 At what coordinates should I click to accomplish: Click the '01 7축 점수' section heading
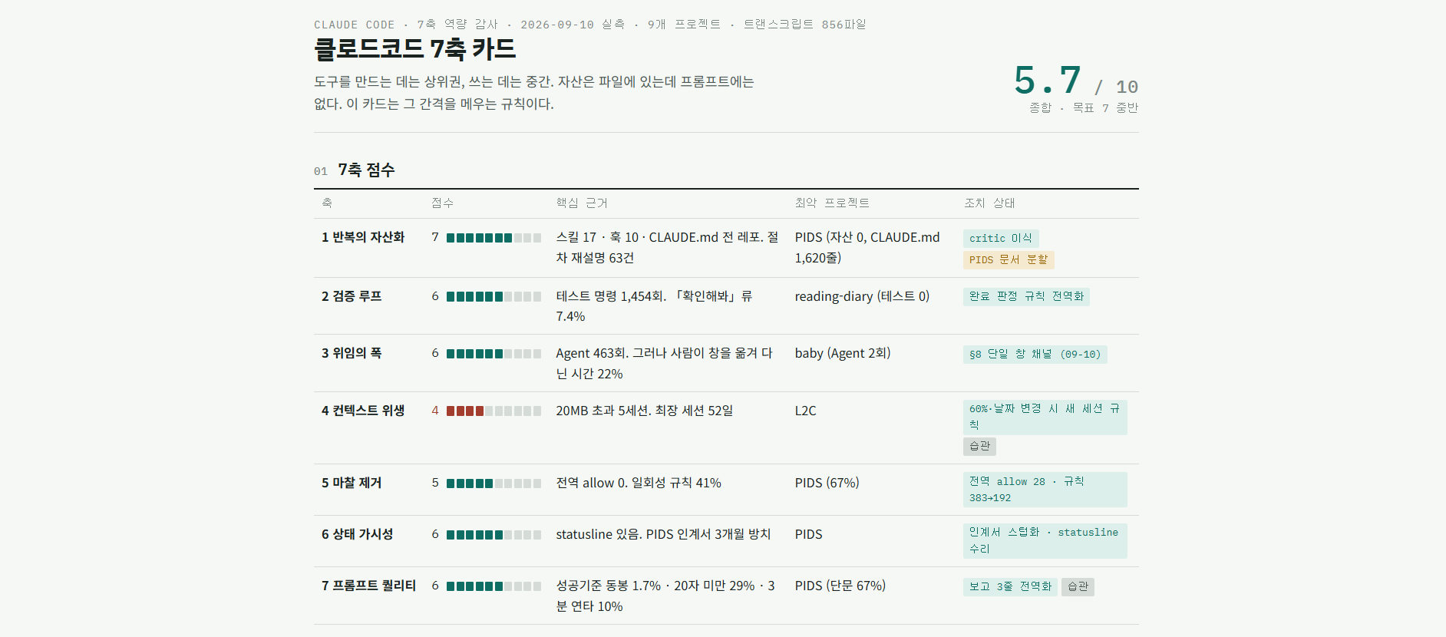click(355, 170)
